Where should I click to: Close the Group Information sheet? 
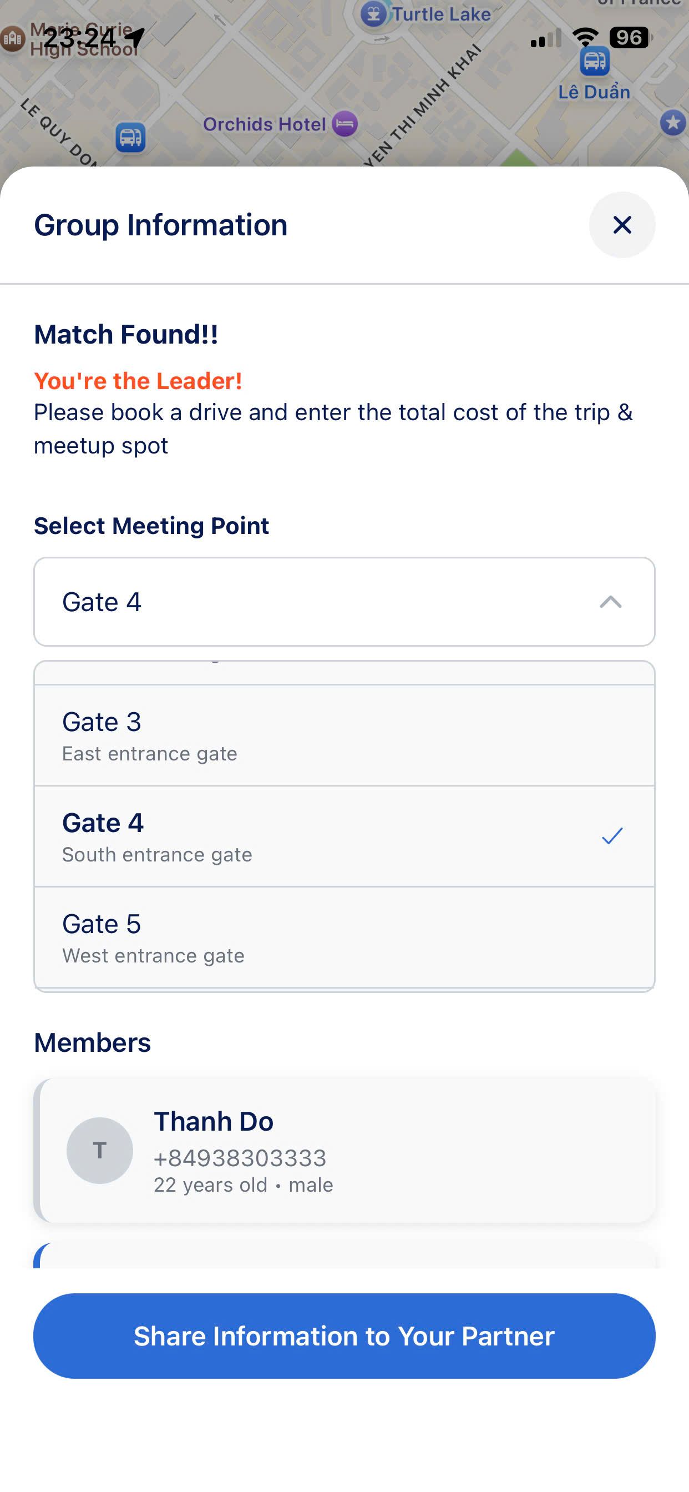(622, 225)
